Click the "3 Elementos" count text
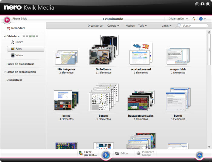The height and width of the screenshot is (162, 212). pyautogui.click(x=178, y=119)
